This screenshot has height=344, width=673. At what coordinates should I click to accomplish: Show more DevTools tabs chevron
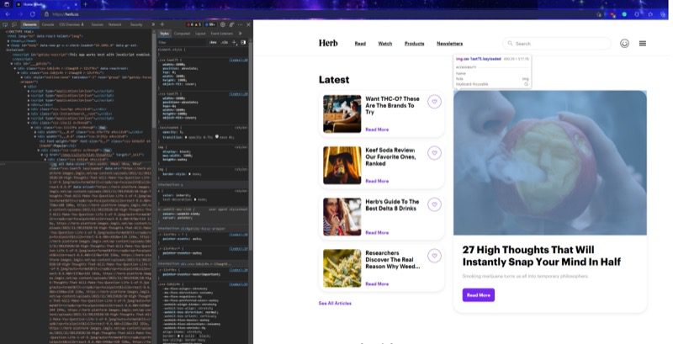(153, 25)
